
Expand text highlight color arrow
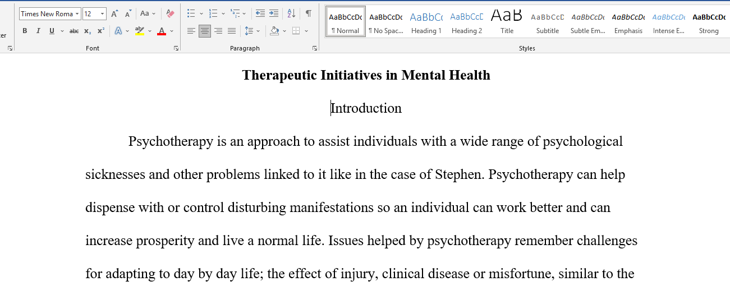click(x=150, y=31)
